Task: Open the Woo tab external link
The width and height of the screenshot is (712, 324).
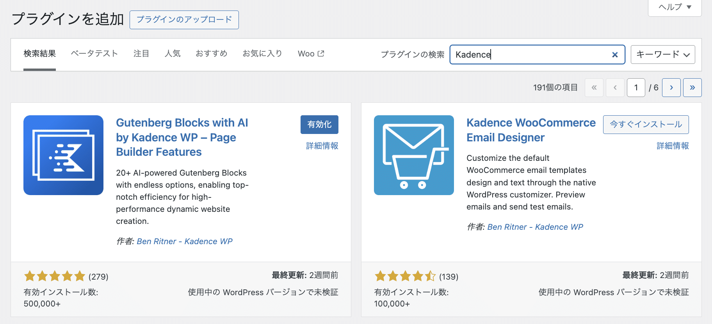Action: coord(311,54)
